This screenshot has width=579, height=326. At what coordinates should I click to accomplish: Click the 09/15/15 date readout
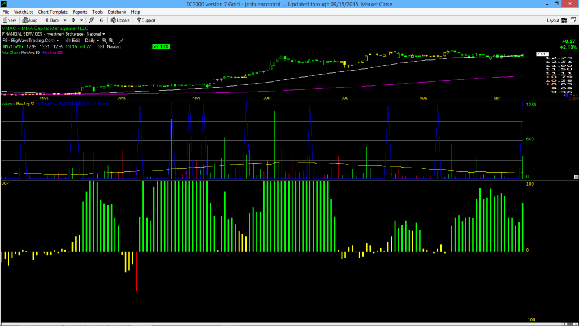coord(14,46)
